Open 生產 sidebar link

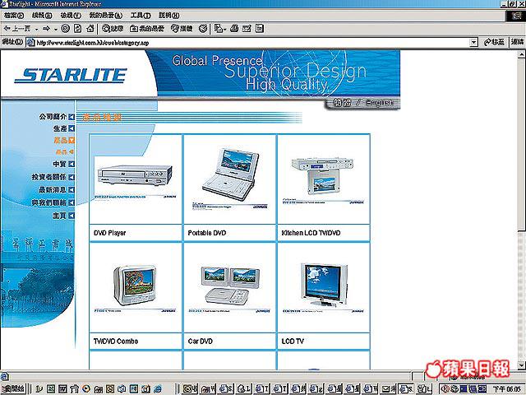tap(64, 128)
